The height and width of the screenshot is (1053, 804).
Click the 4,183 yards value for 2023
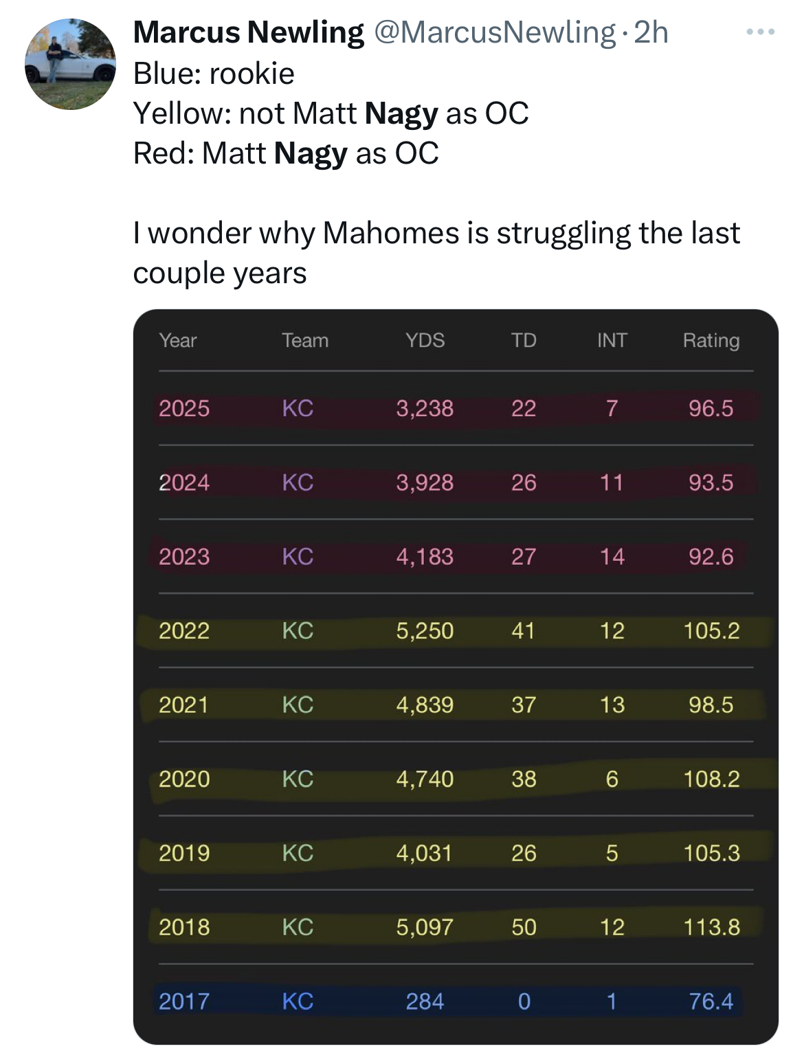(425, 556)
